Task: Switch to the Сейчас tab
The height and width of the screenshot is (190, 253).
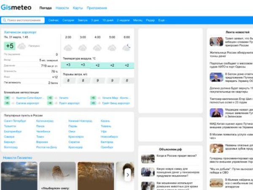Action: pos(54,20)
